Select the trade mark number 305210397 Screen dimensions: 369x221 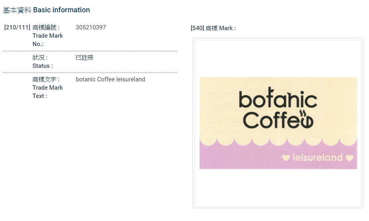click(91, 27)
